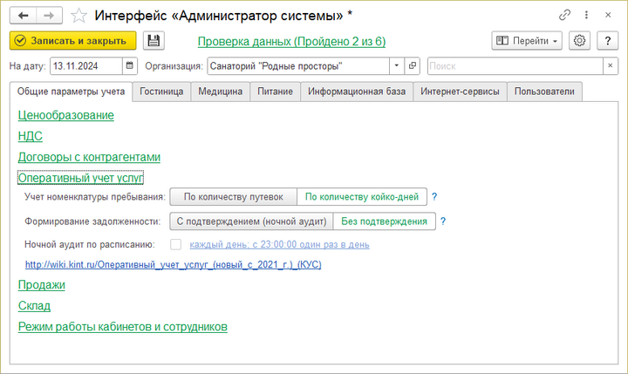Open schedule link каждый день; с 23:00:00
Screen dimensions: 628x374
[x=280, y=244]
